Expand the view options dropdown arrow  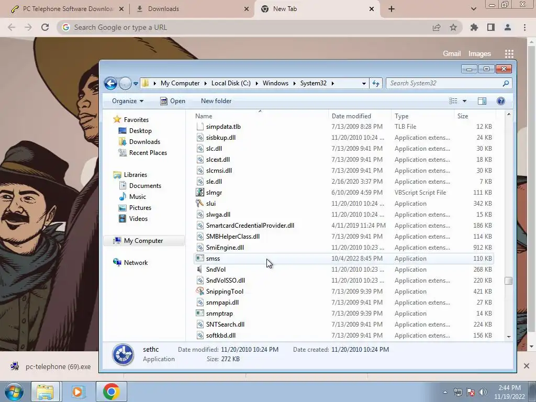pyautogui.click(x=464, y=101)
